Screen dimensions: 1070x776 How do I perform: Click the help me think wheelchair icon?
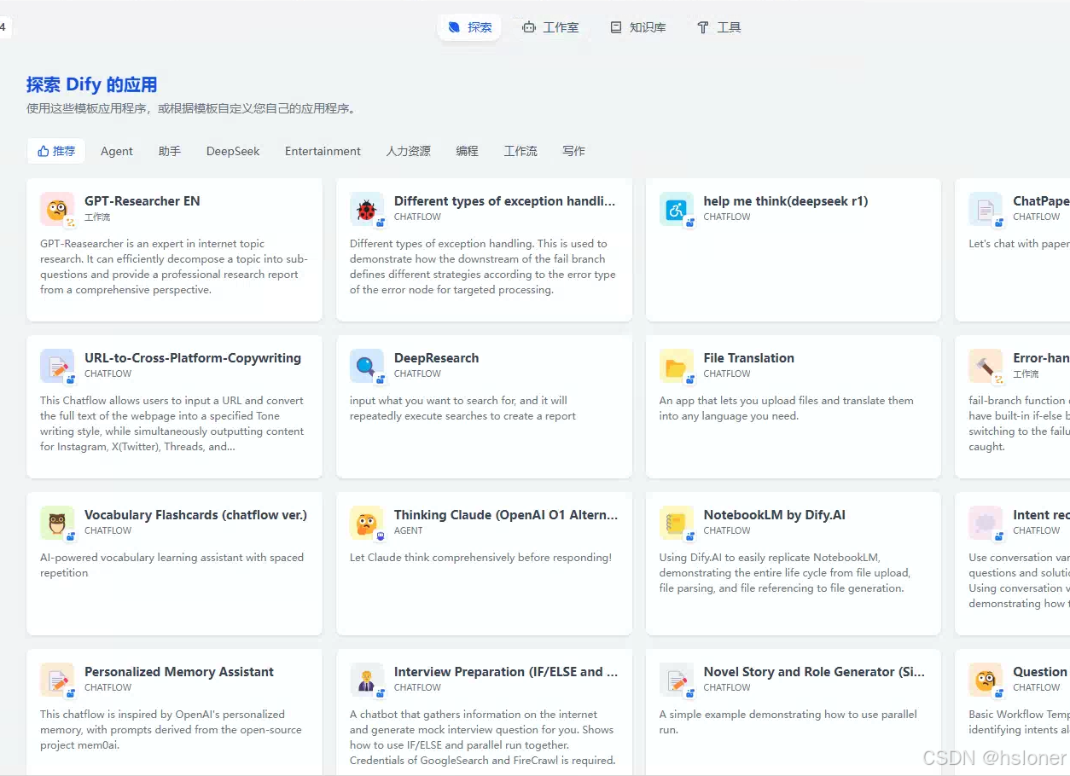(677, 209)
